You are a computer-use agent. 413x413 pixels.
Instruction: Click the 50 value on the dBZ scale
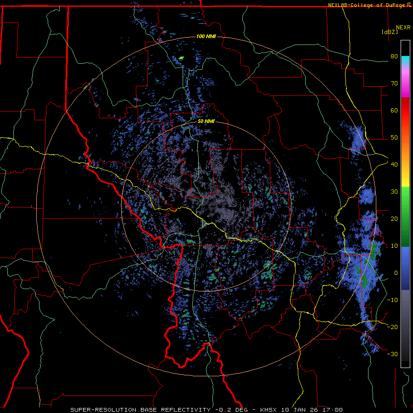tap(394, 138)
